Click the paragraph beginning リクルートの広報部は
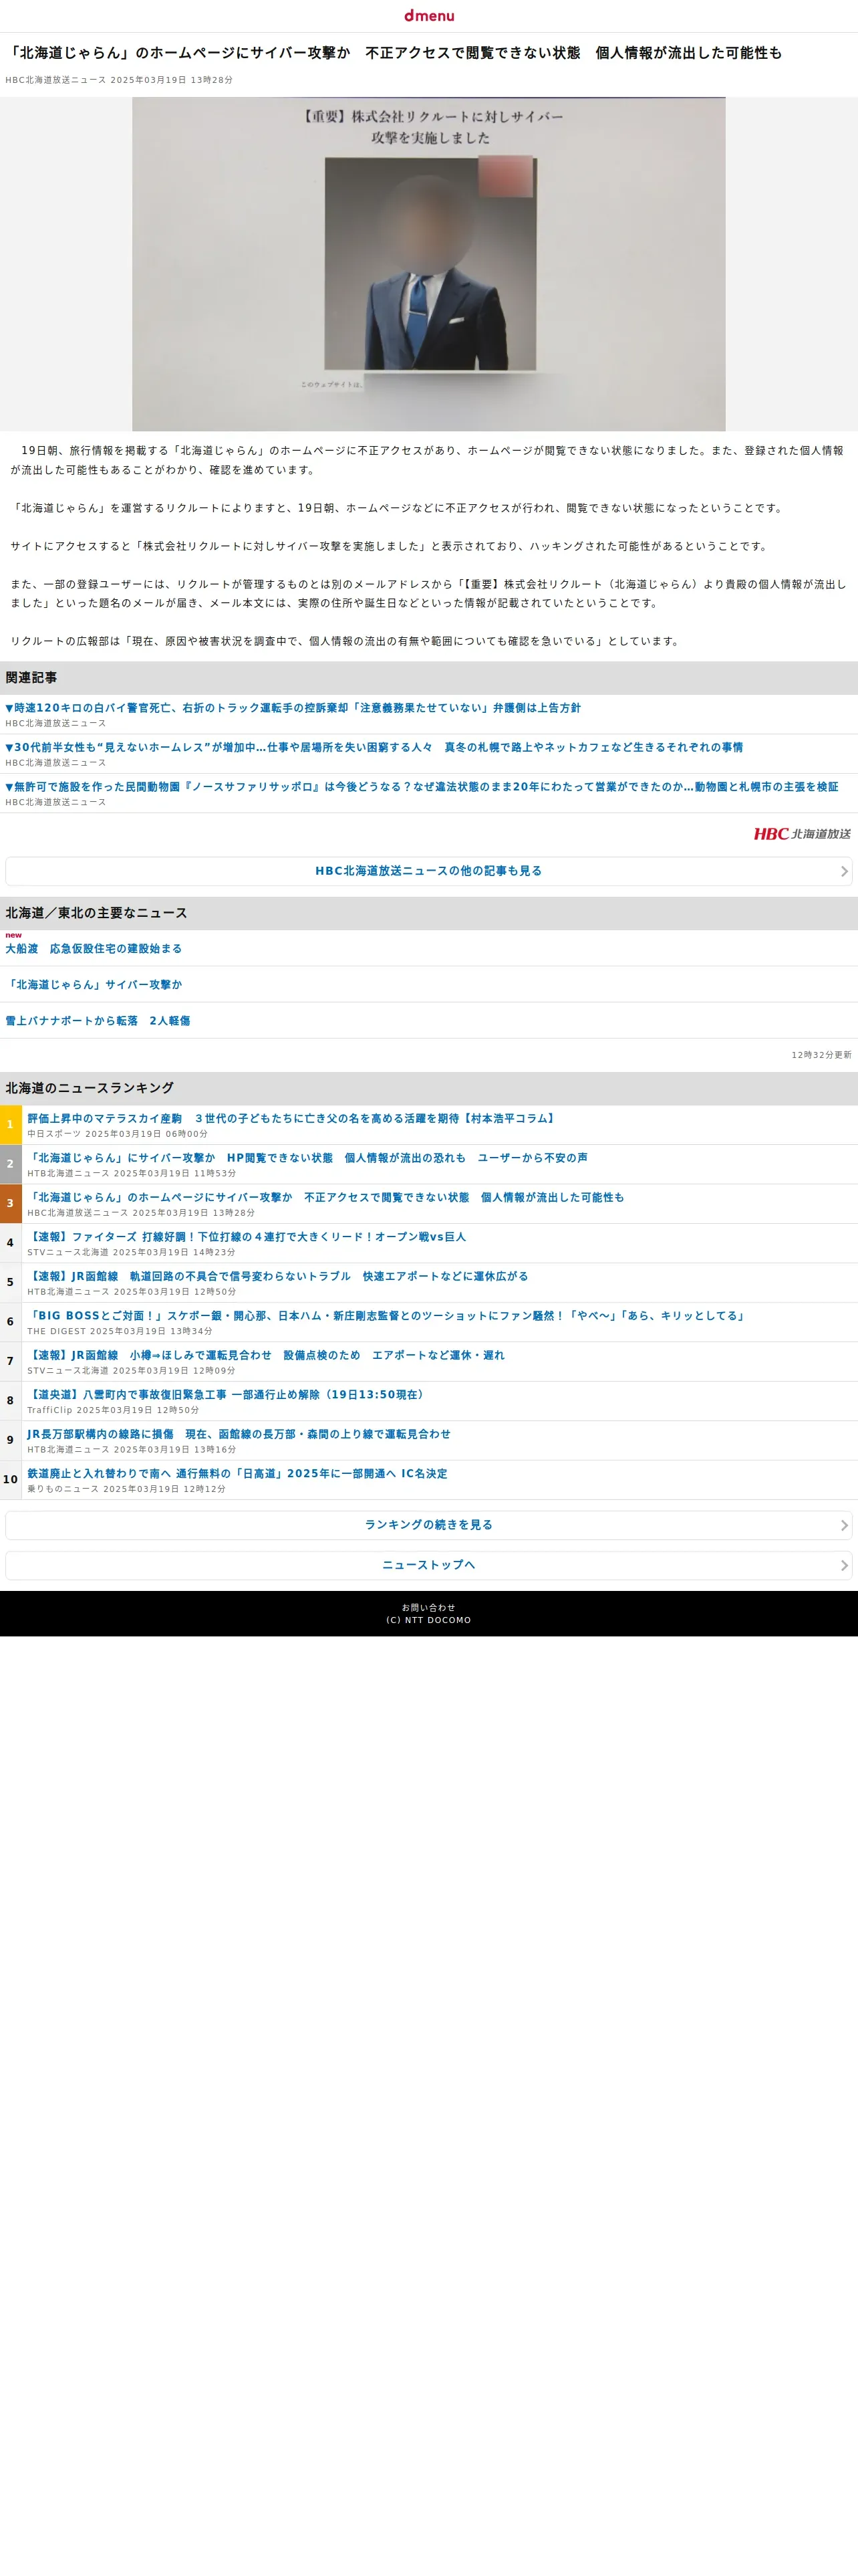858x2576 pixels. [x=347, y=642]
